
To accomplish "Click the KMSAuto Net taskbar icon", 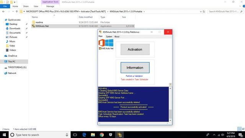I will 119,135.
